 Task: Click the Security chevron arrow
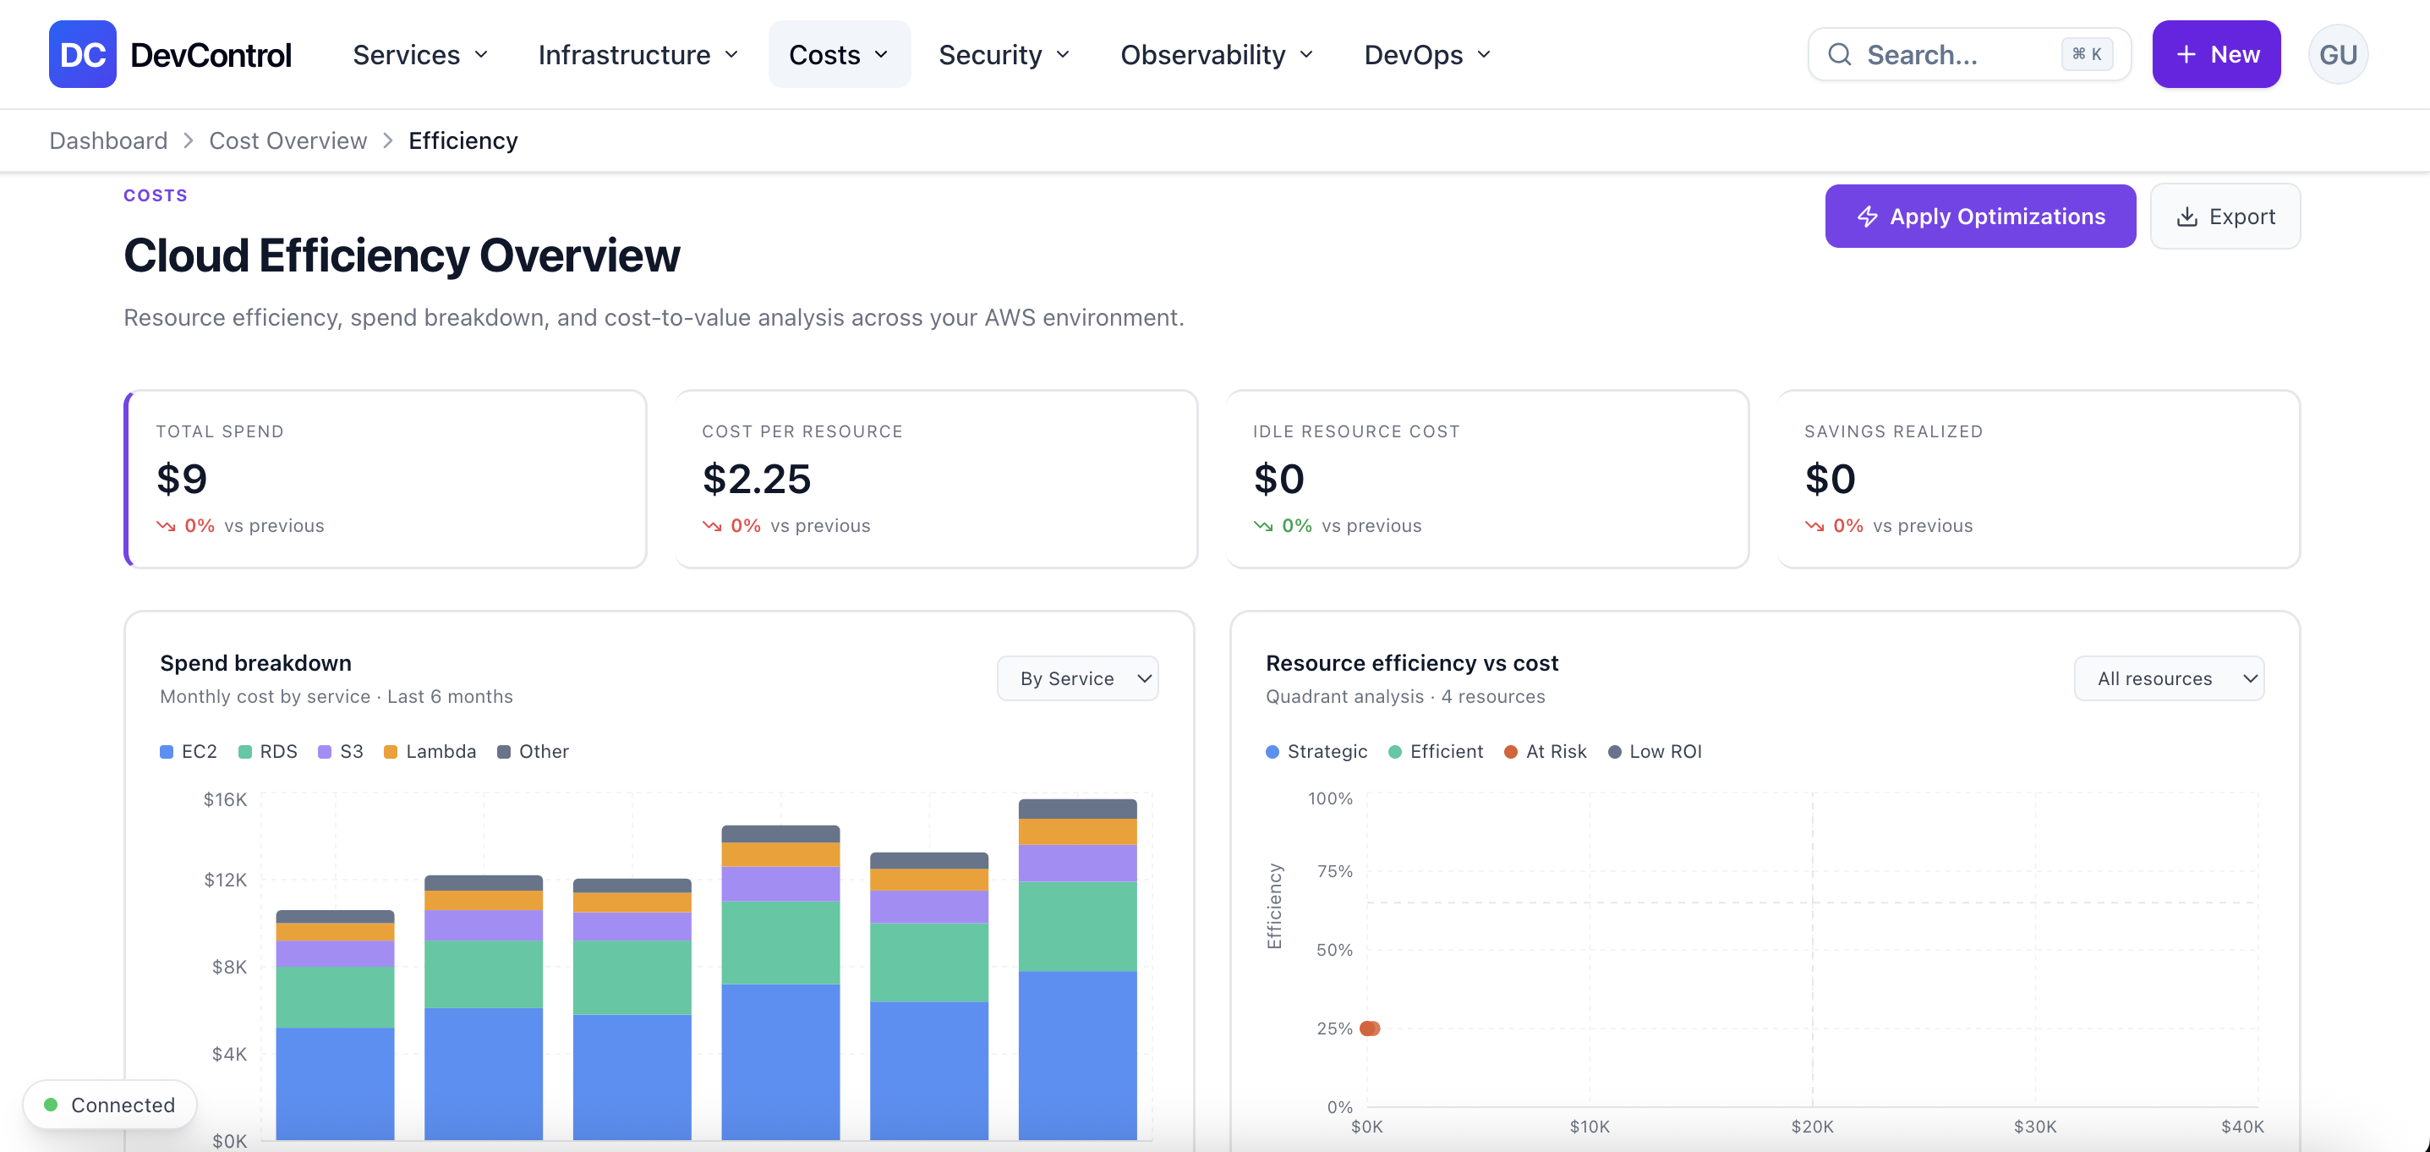(1062, 55)
